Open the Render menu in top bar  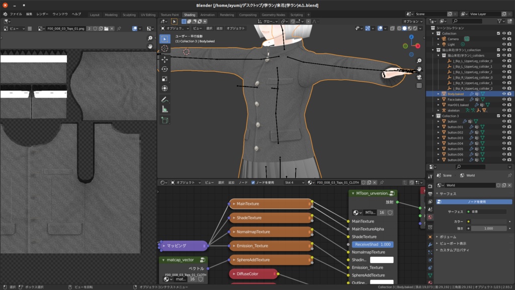point(42,14)
